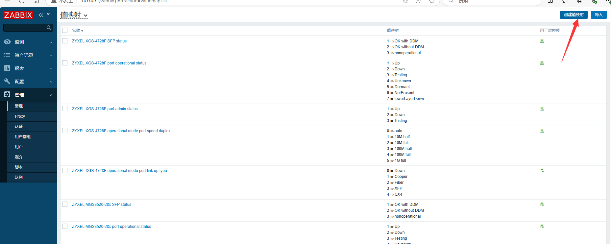Click the sidebar search magnifier icon

pyautogui.click(x=49, y=28)
